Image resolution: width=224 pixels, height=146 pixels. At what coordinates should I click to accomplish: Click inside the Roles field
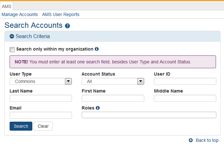point(149,115)
